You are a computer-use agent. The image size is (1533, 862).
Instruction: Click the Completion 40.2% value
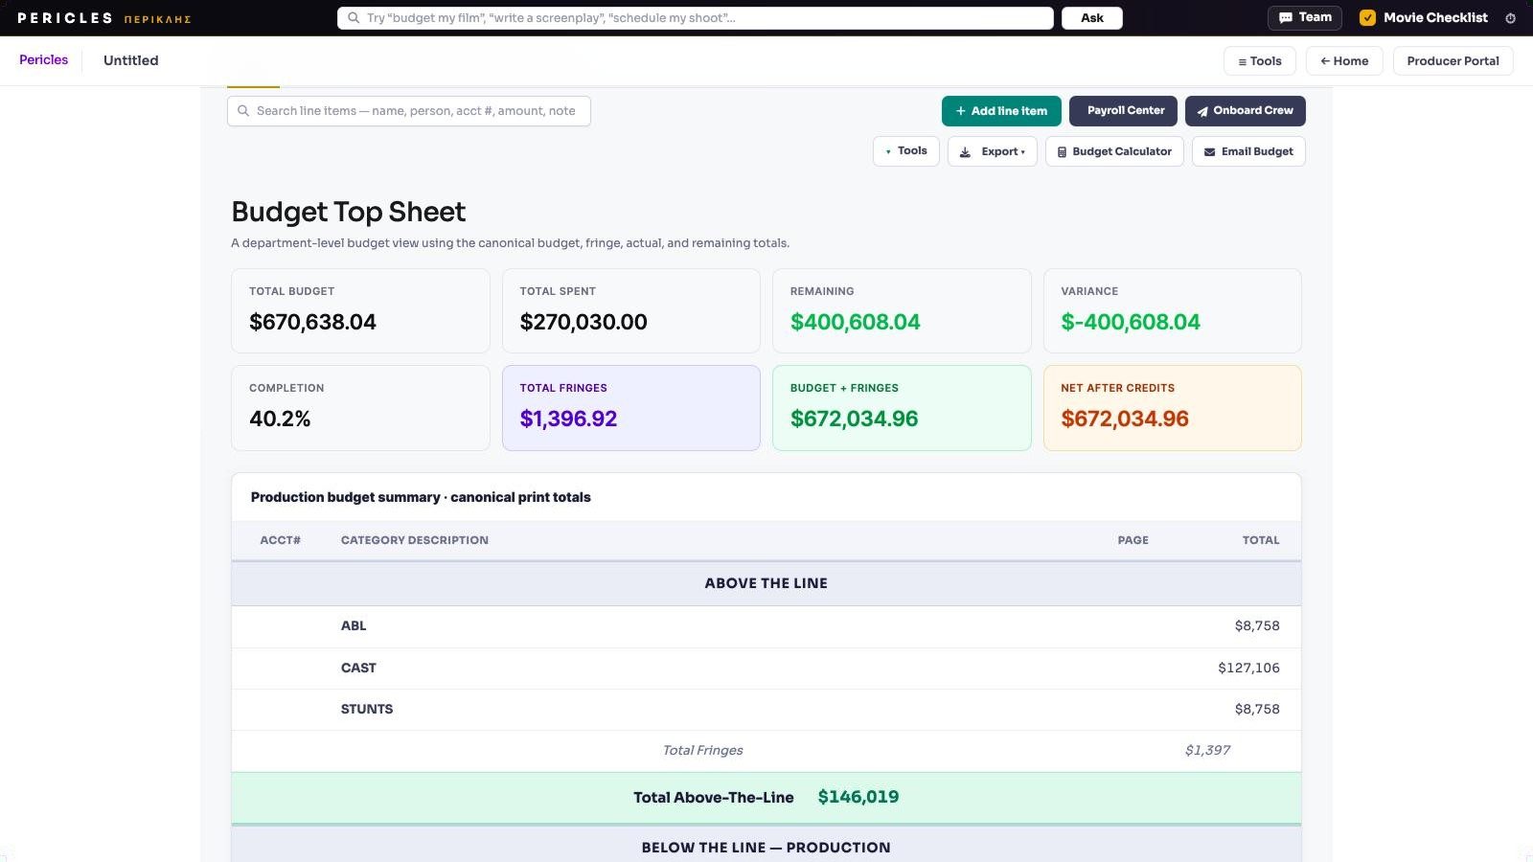click(280, 419)
